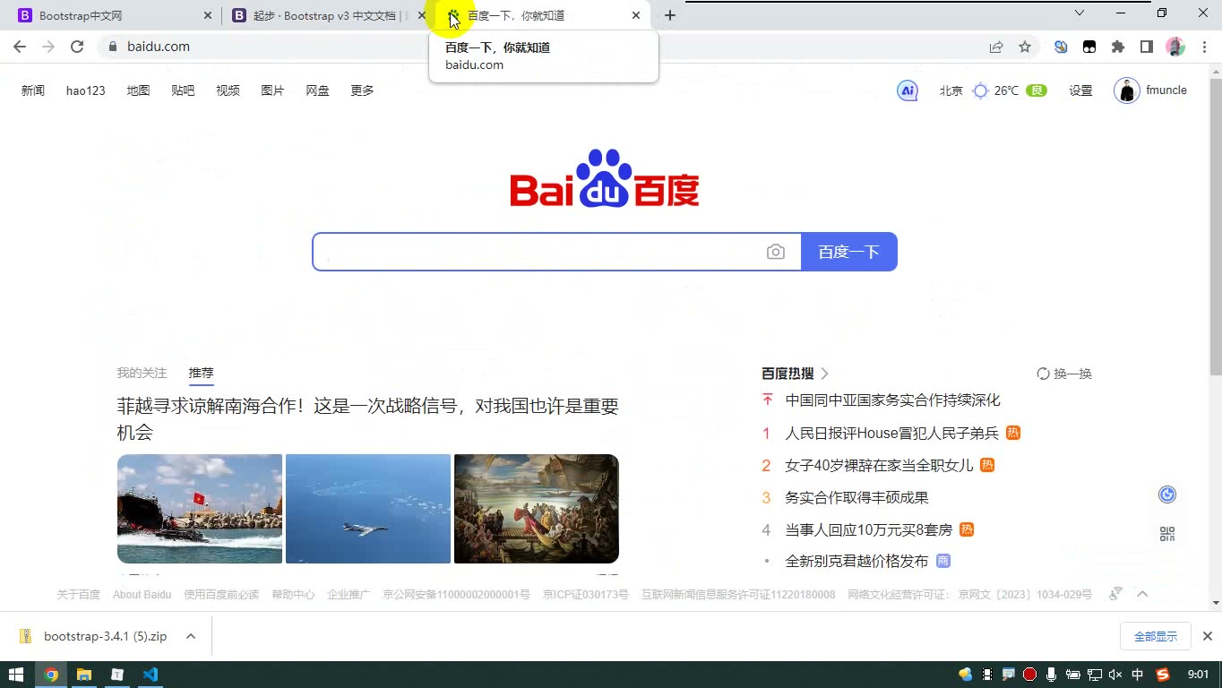Open Visual Studio Code from taskbar
Image resolution: width=1222 pixels, height=688 pixels.
pyautogui.click(x=150, y=675)
